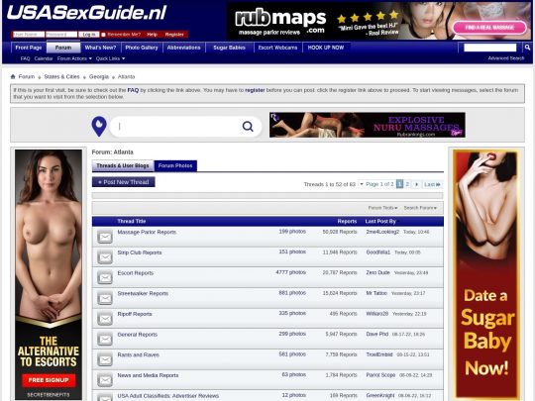Click the envelope icon for News and Media Reports

point(105,380)
